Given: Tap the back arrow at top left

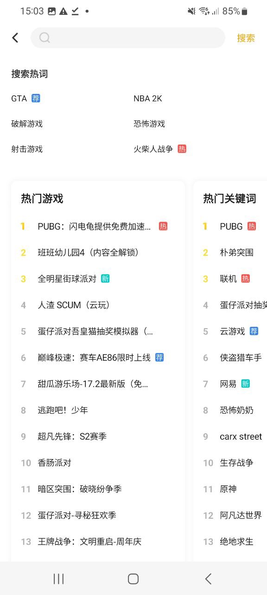Looking at the screenshot, I should 15,38.
